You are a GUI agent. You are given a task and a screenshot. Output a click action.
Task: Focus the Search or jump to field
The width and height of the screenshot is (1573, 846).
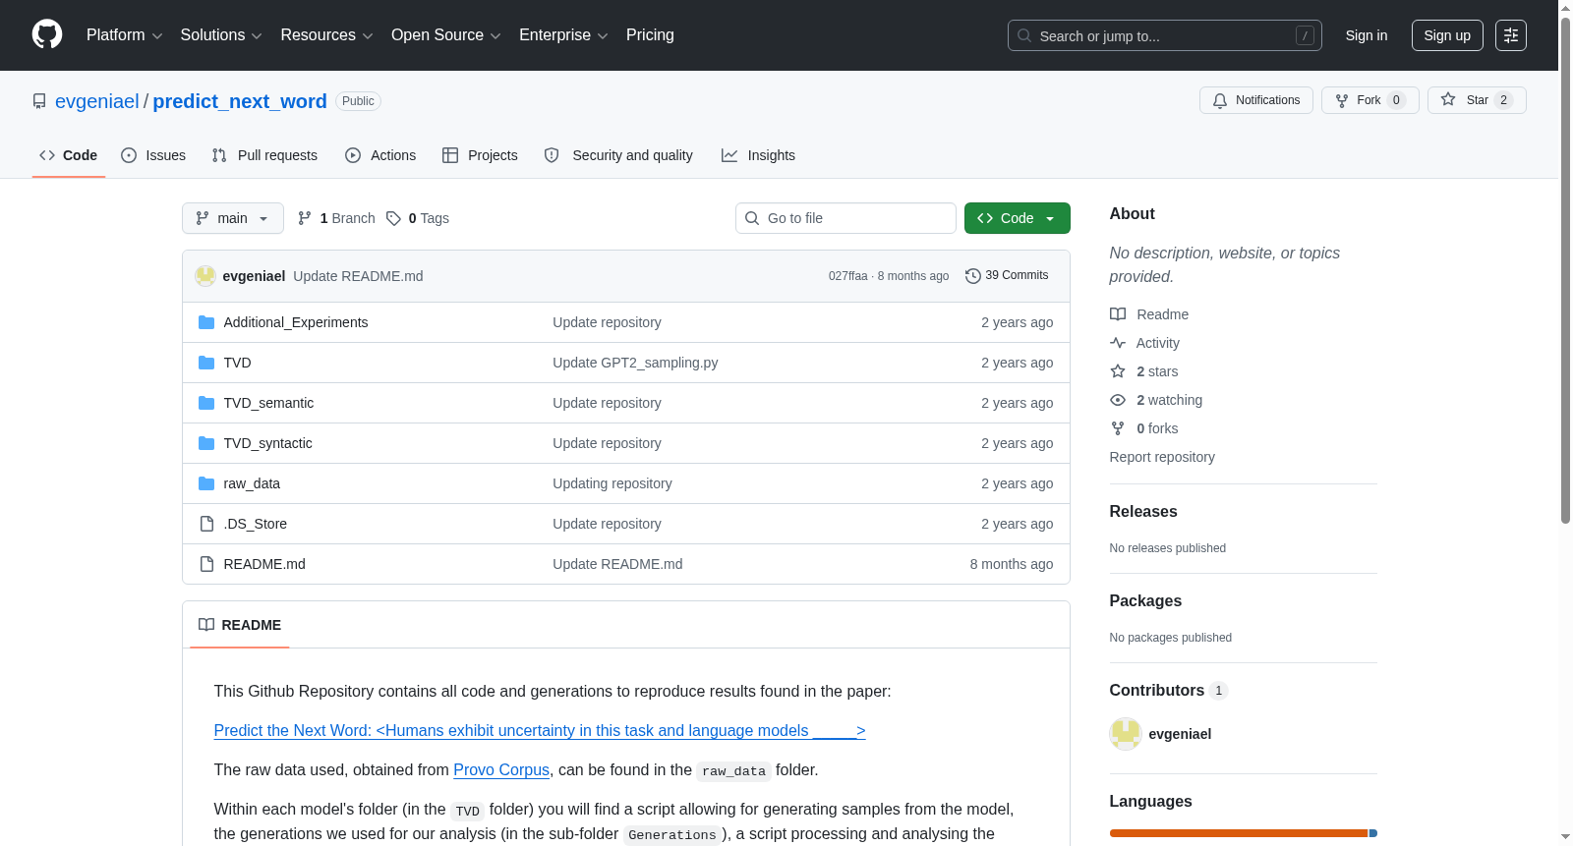click(x=1165, y=35)
